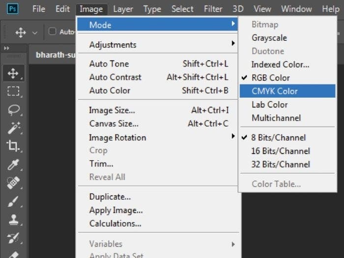Select the Rectangular Marquee tool
The width and height of the screenshot is (344, 258).
[13, 91]
